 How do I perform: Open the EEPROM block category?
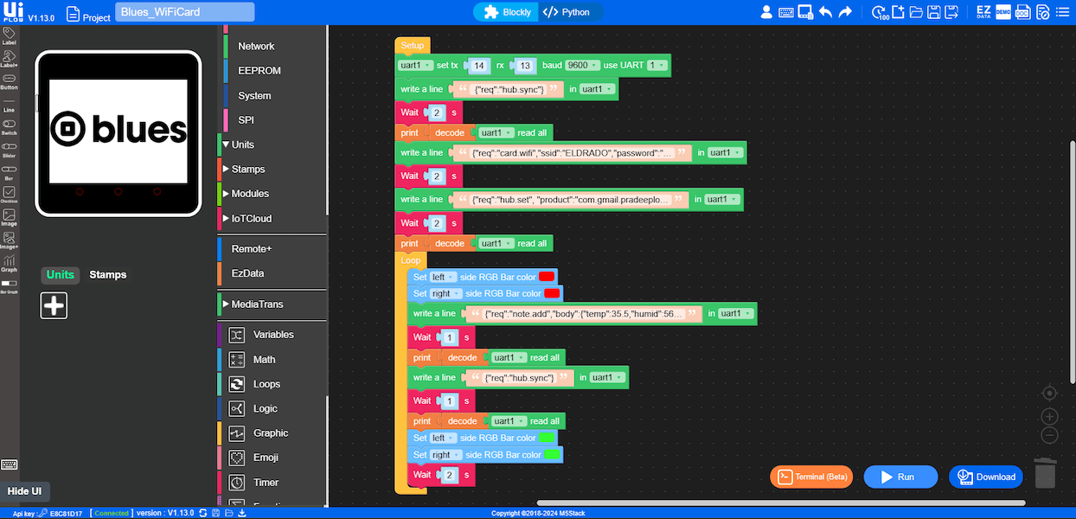[259, 70]
